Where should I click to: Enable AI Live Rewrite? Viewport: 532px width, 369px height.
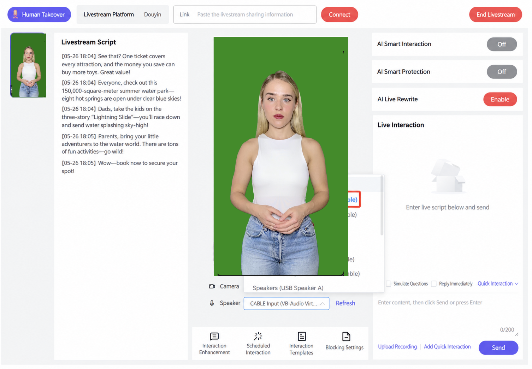point(500,99)
